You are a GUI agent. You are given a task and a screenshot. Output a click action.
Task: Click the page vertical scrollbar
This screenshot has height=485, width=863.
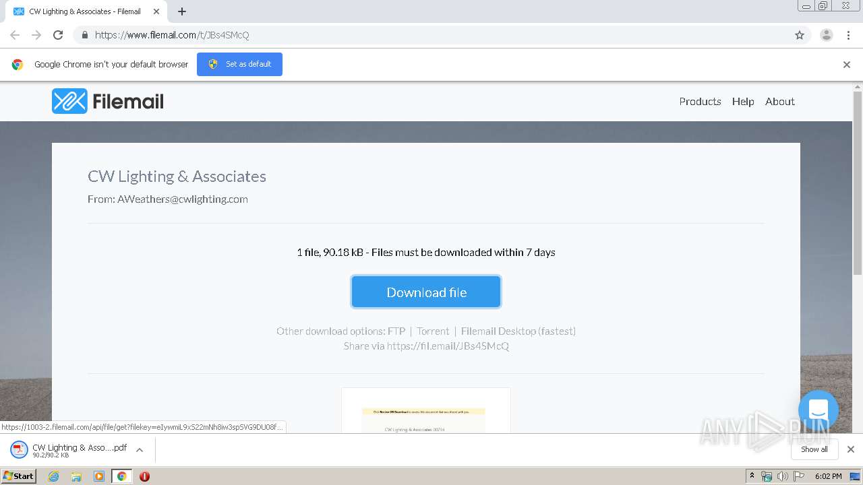coord(858,183)
